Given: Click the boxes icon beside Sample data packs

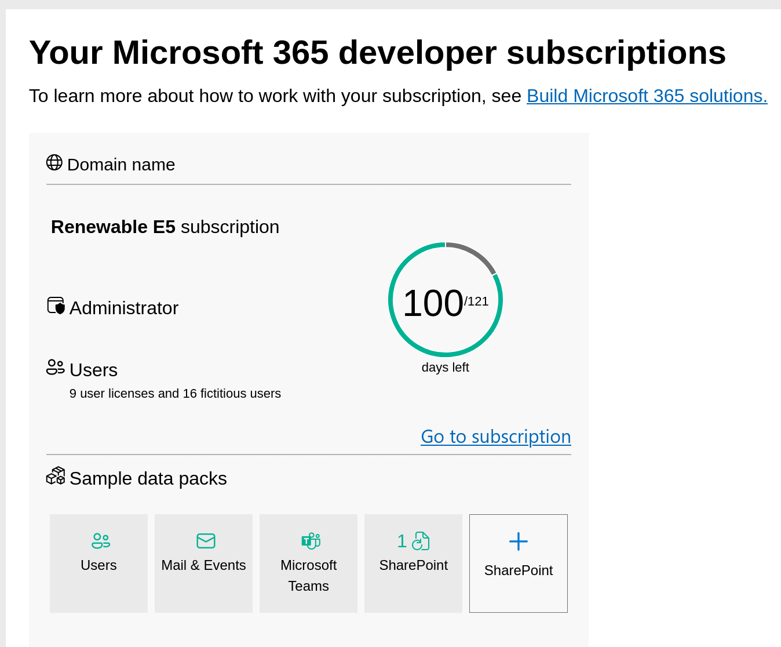Looking at the screenshot, I should point(56,475).
